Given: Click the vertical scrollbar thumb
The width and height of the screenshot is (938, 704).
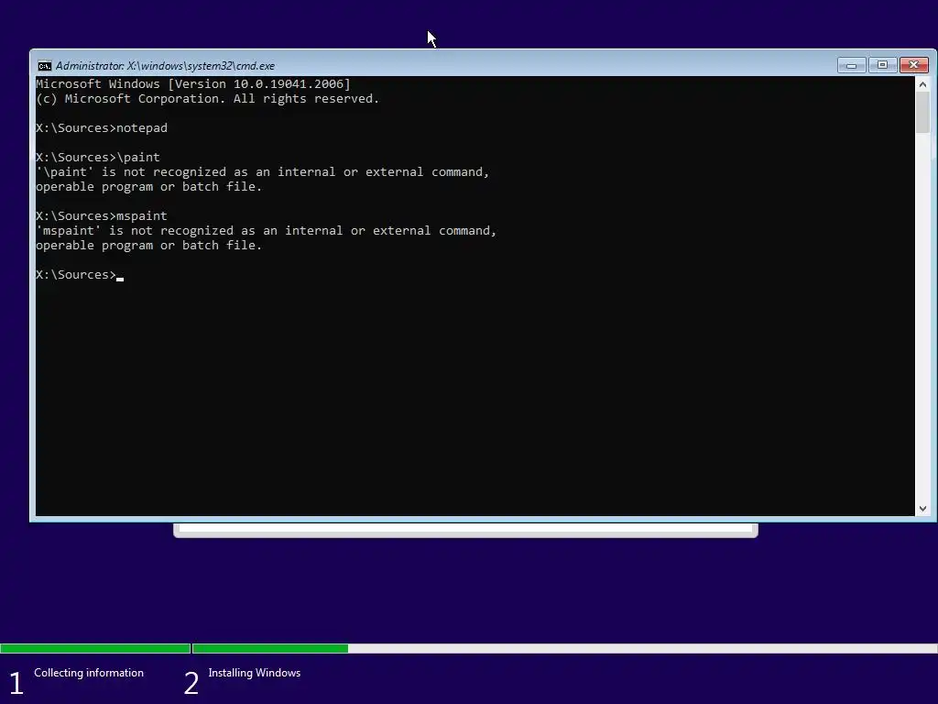Looking at the screenshot, I should point(922,113).
